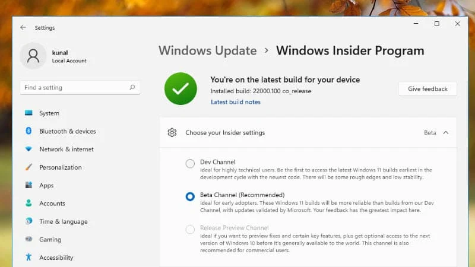Click the Personalization brush icon
Viewport: 475px width, 267px height.
click(28, 167)
